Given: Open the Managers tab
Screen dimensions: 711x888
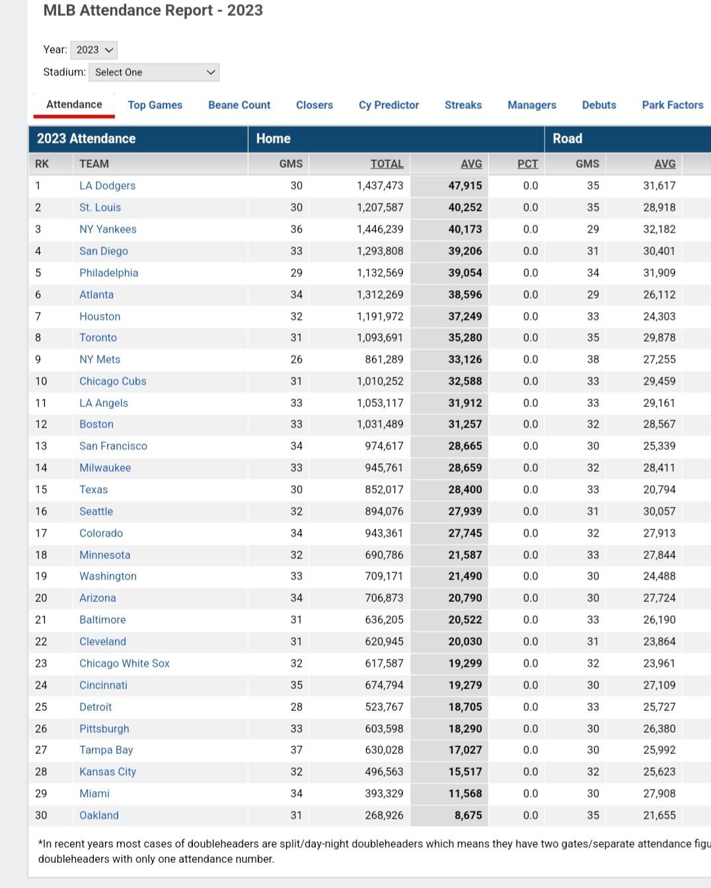Looking at the screenshot, I should [532, 105].
